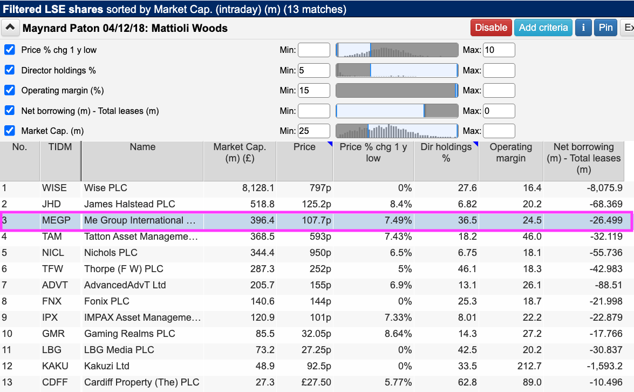This screenshot has width=634, height=392.
Task: Click Operating margin Min field showing 15
Action: click(x=314, y=91)
